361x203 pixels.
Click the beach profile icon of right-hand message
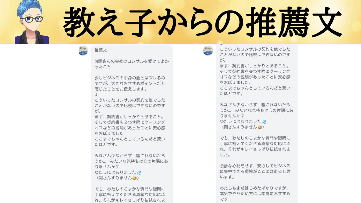coord(208,51)
